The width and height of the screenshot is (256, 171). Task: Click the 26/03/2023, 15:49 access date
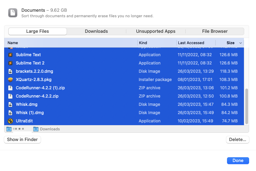pos(196,113)
